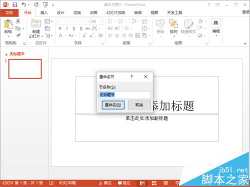Cut selection with the scissors icon
The image size is (250, 187).
point(18,21)
